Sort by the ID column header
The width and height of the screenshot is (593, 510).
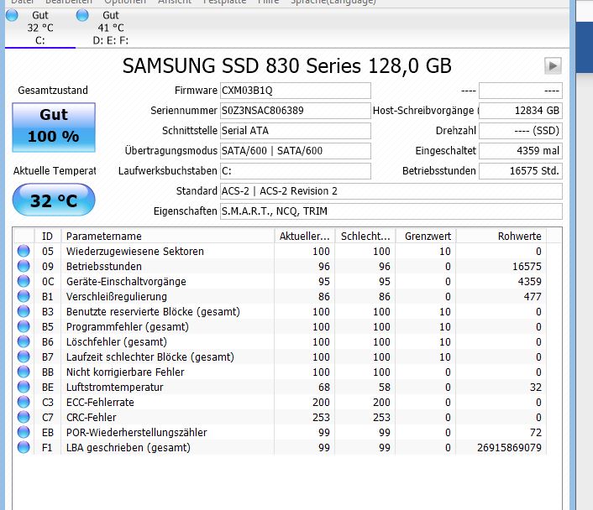(48, 236)
